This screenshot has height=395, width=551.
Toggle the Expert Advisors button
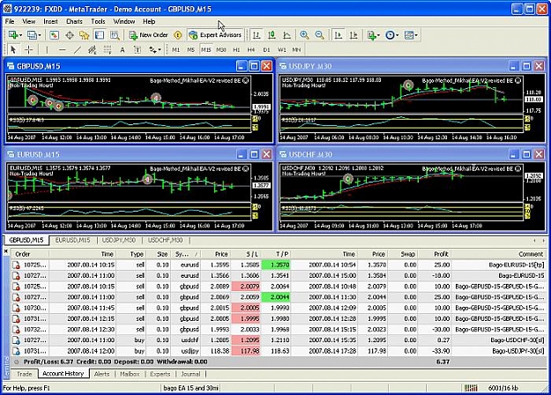click(x=215, y=34)
